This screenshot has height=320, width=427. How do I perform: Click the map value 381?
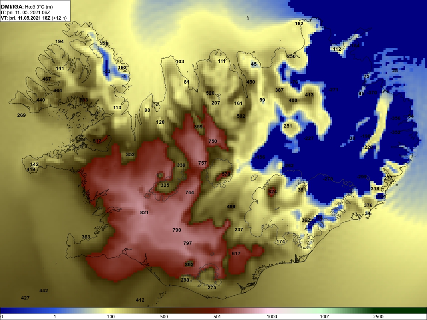pyautogui.click(x=302, y=190)
